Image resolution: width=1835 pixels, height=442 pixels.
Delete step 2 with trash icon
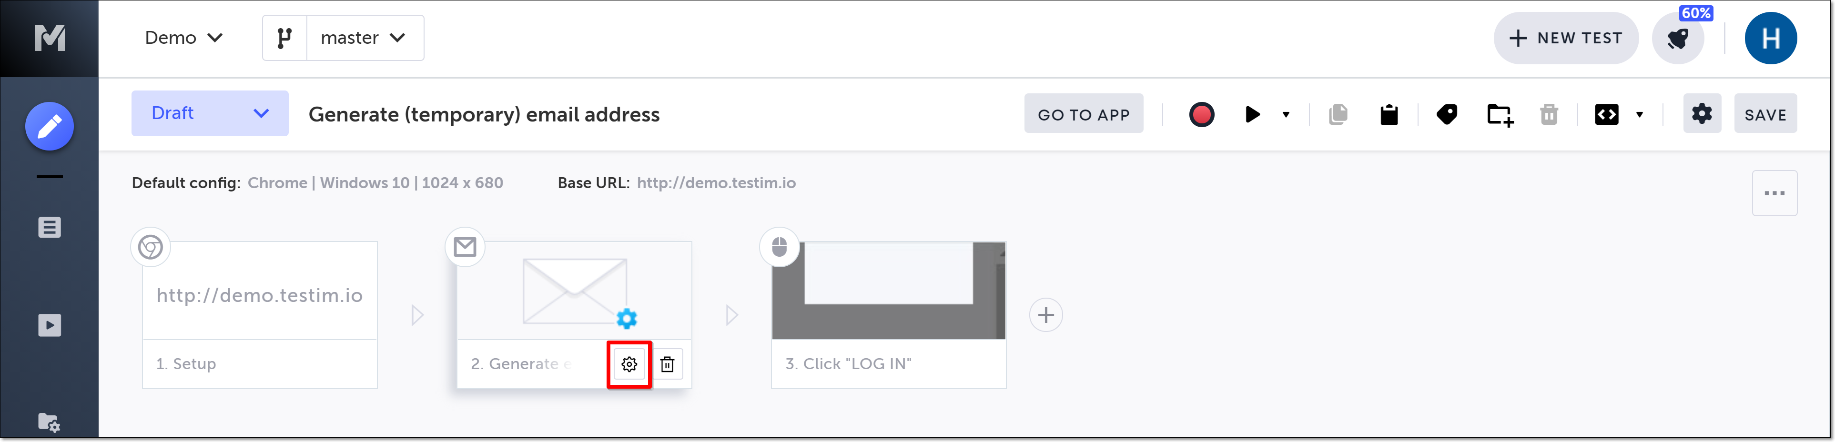coord(668,364)
